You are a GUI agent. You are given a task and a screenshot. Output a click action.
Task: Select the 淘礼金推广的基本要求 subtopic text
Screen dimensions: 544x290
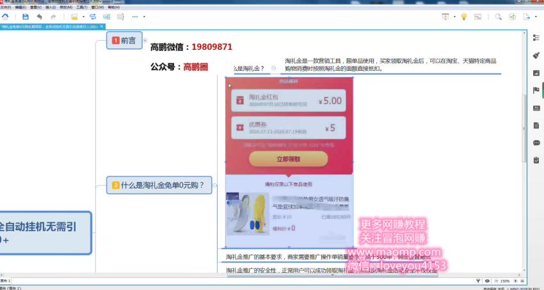[328, 257]
